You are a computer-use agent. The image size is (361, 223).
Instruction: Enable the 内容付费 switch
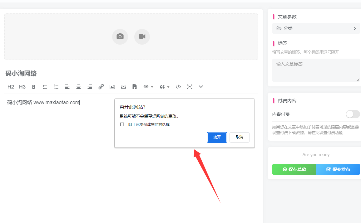[x=353, y=114]
